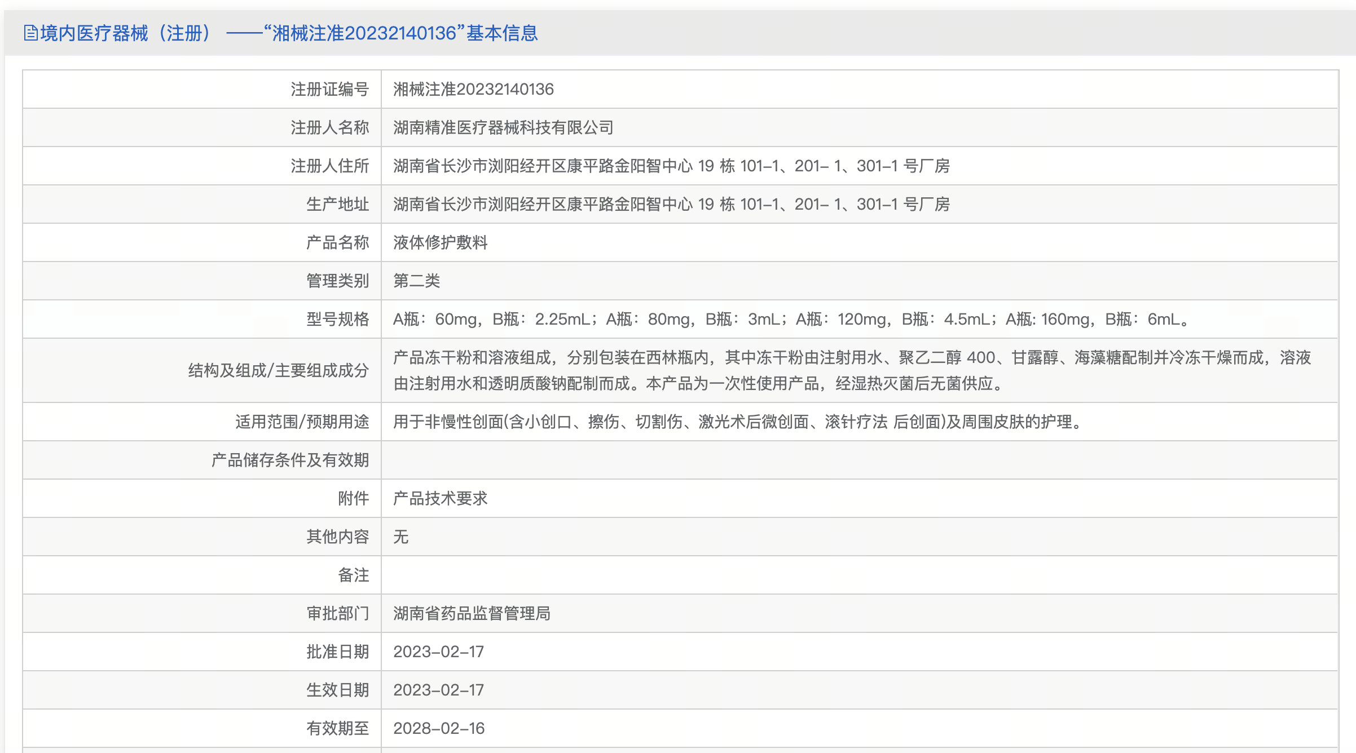Screen dimensions: 1356x753
Task: Click the 生产地址 label
Action: coord(337,204)
